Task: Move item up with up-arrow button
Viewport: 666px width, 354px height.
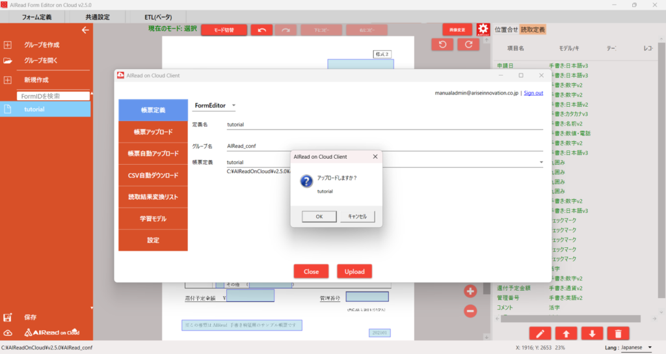Action: click(x=566, y=334)
